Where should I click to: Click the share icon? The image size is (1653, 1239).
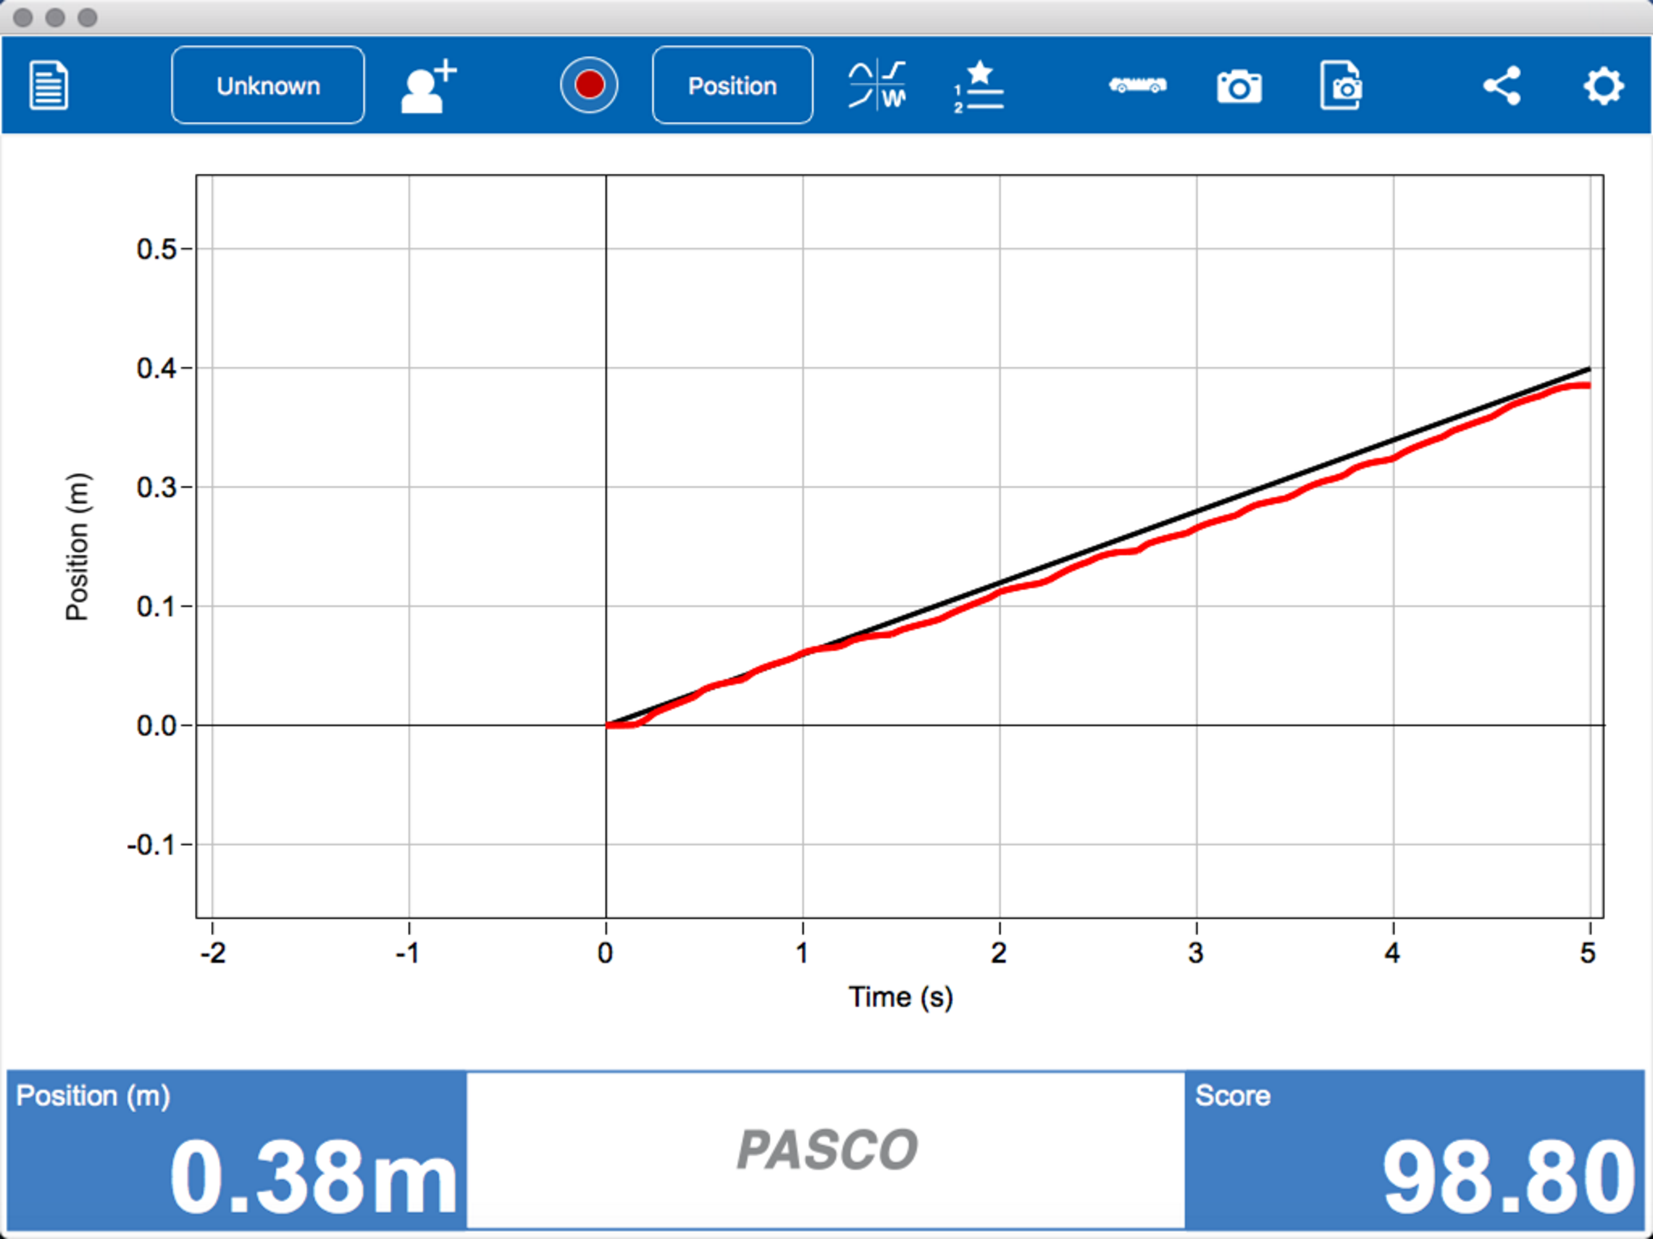click(x=1502, y=86)
